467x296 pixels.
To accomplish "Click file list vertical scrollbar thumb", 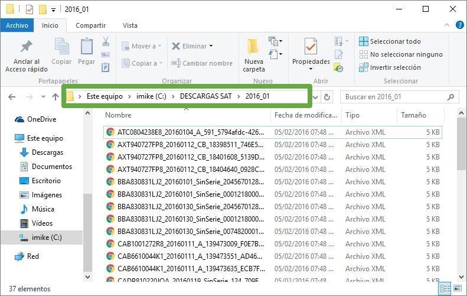I will pyautogui.click(x=461, y=144).
